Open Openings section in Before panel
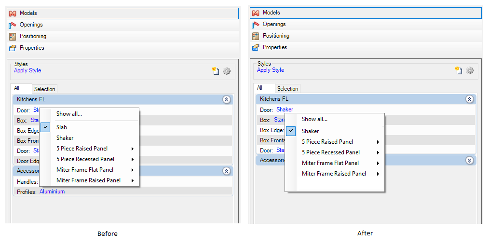Image resolution: width=489 pixels, height=246 pixels. (122, 25)
